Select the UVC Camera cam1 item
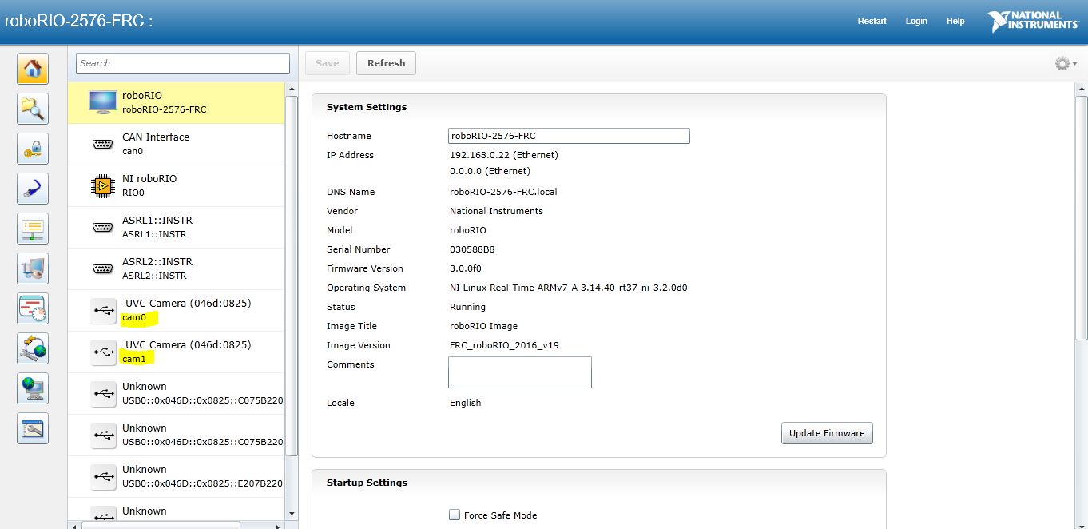Viewport: 1088px width, 529px height. point(176,352)
